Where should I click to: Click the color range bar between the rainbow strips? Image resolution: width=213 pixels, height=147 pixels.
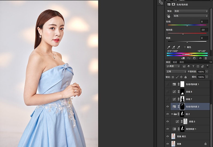187,54
